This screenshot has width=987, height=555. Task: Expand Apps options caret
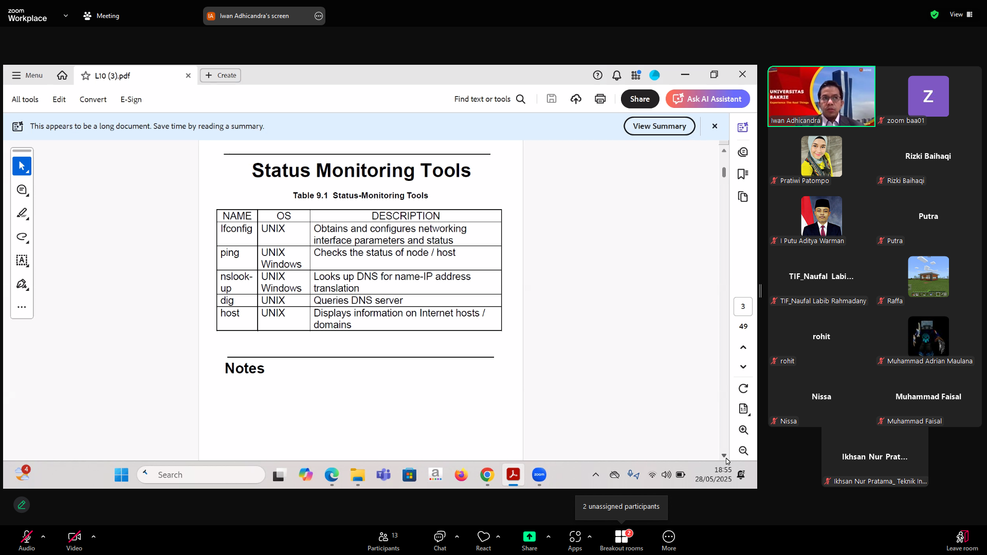click(x=590, y=536)
